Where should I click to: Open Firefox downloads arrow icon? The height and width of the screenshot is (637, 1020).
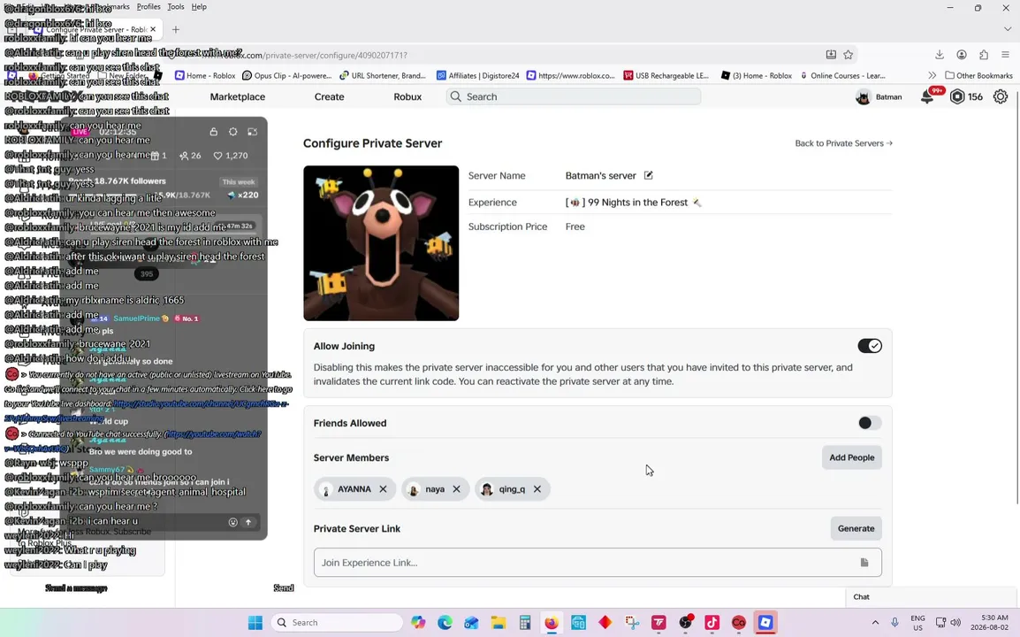(x=940, y=55)
